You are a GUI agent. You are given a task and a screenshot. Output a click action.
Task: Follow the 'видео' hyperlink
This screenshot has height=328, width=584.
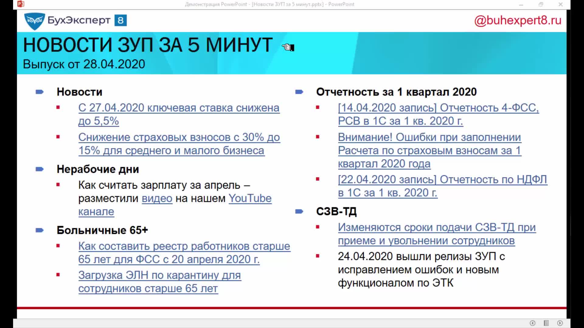tap(157, 199)
